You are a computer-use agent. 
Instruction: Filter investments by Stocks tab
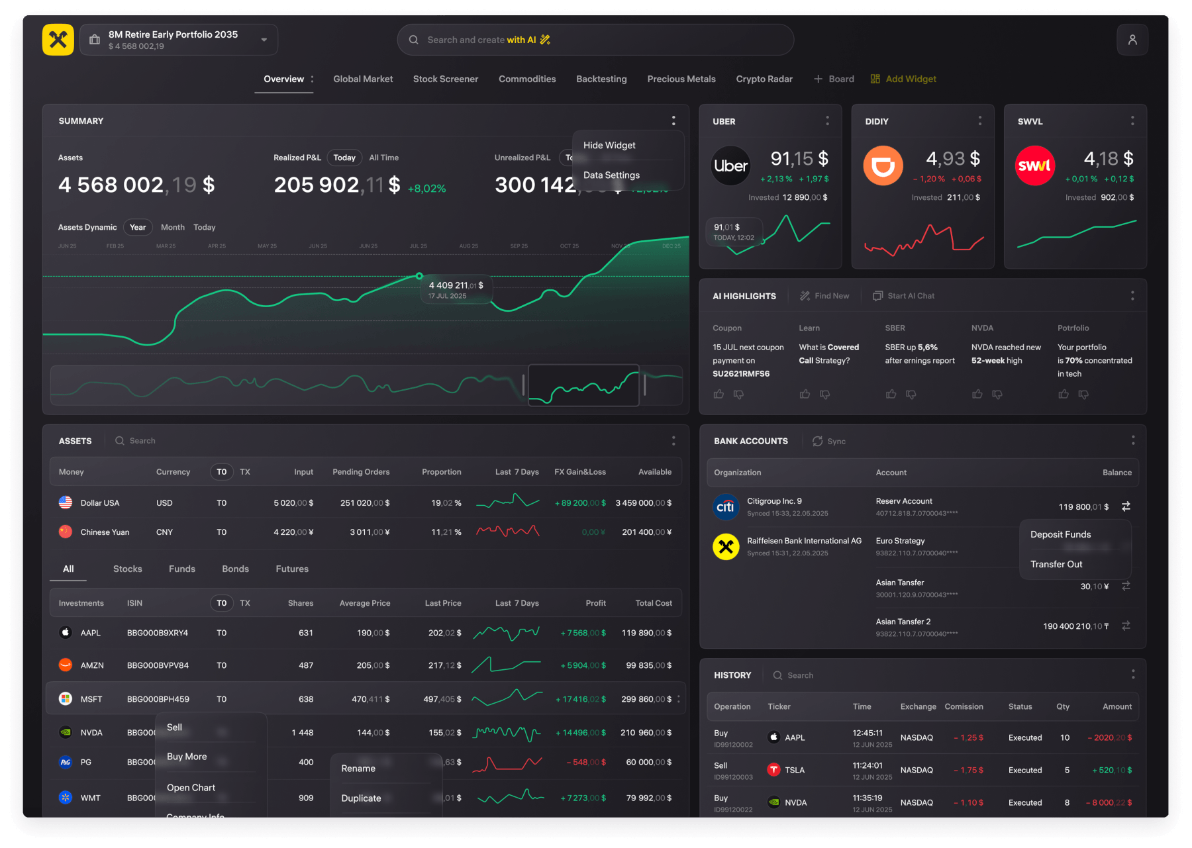click(127, 569)
